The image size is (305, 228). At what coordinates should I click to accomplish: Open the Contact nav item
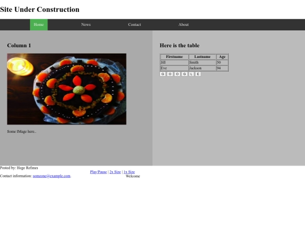(x=134, y=25)
